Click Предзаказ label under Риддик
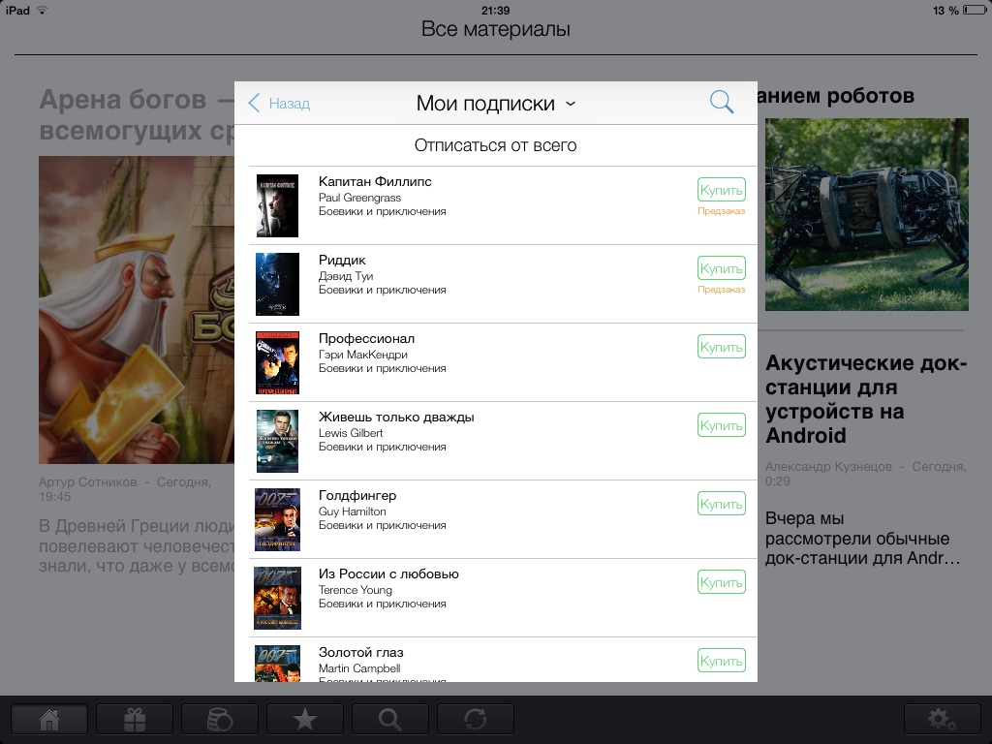 (721, 290)
